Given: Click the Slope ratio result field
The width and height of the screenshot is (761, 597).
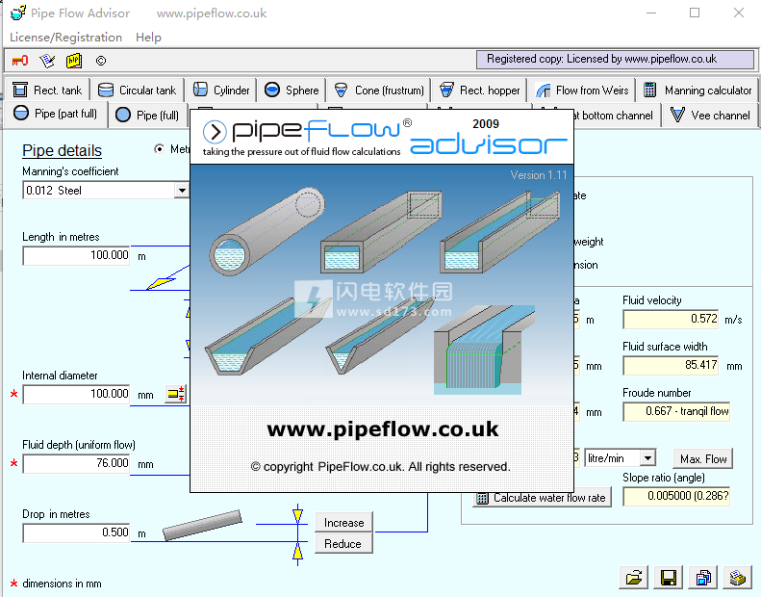Looking at the screenshot, I should 676,496.
